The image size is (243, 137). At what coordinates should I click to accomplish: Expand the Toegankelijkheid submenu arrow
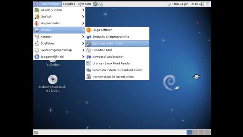click(x=83, y=57)
